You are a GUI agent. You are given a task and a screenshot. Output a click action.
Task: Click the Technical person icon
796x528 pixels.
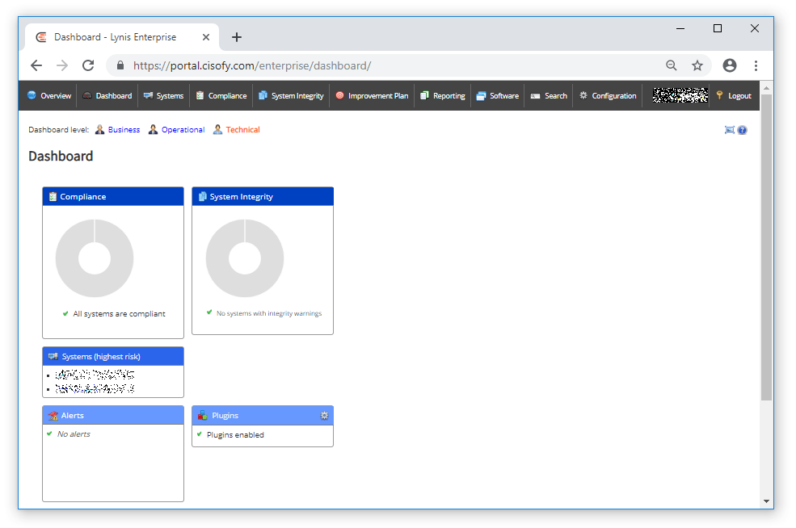coord(217,130)
